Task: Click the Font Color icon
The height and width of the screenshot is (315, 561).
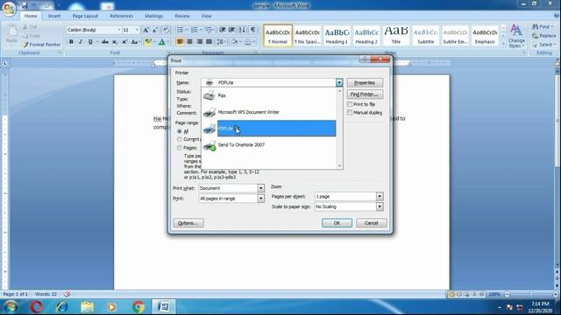Action: coord(161,42)
